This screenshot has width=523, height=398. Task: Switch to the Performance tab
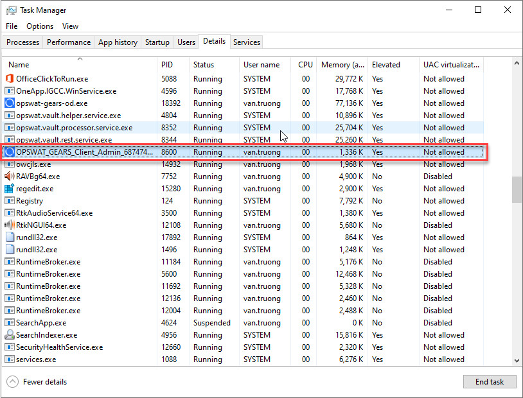click(69, 42)
